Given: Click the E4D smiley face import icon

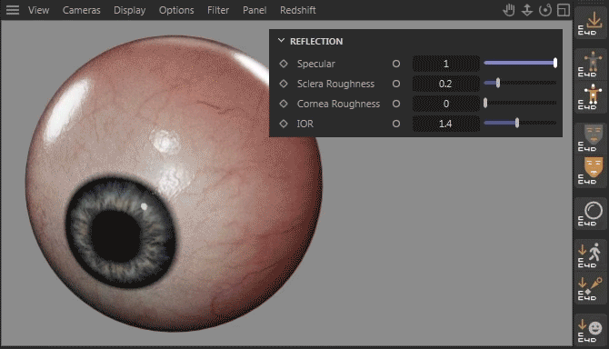Looking at the screenshot, I should coord(590,330).
